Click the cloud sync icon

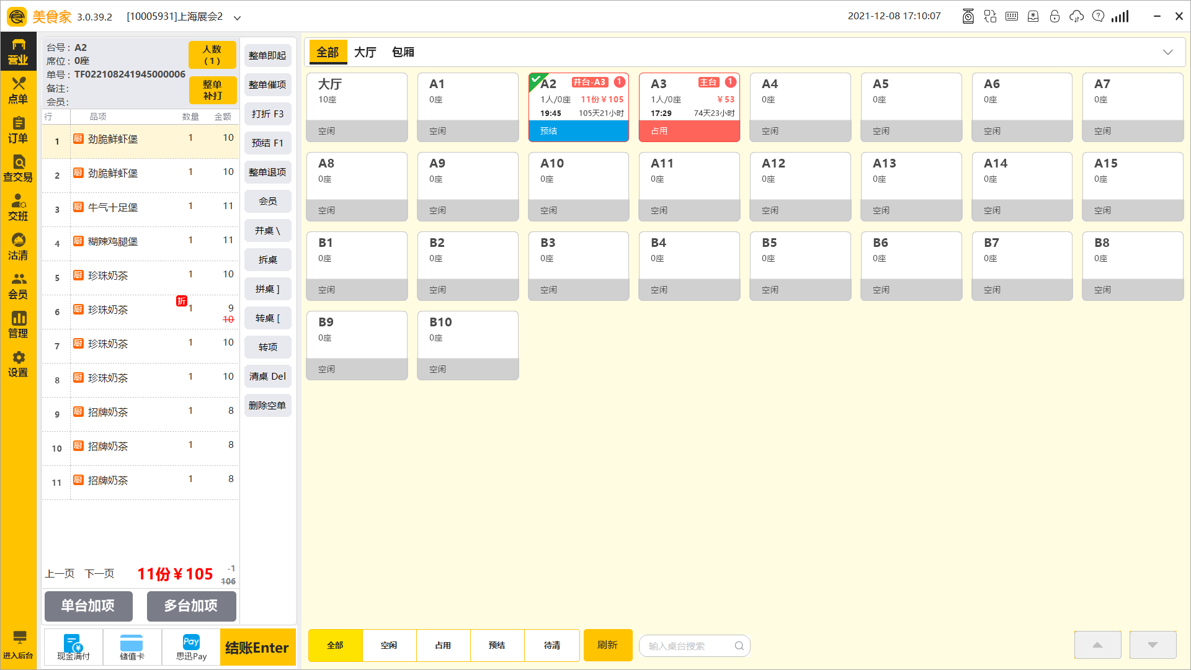(x=1076, y=16)
